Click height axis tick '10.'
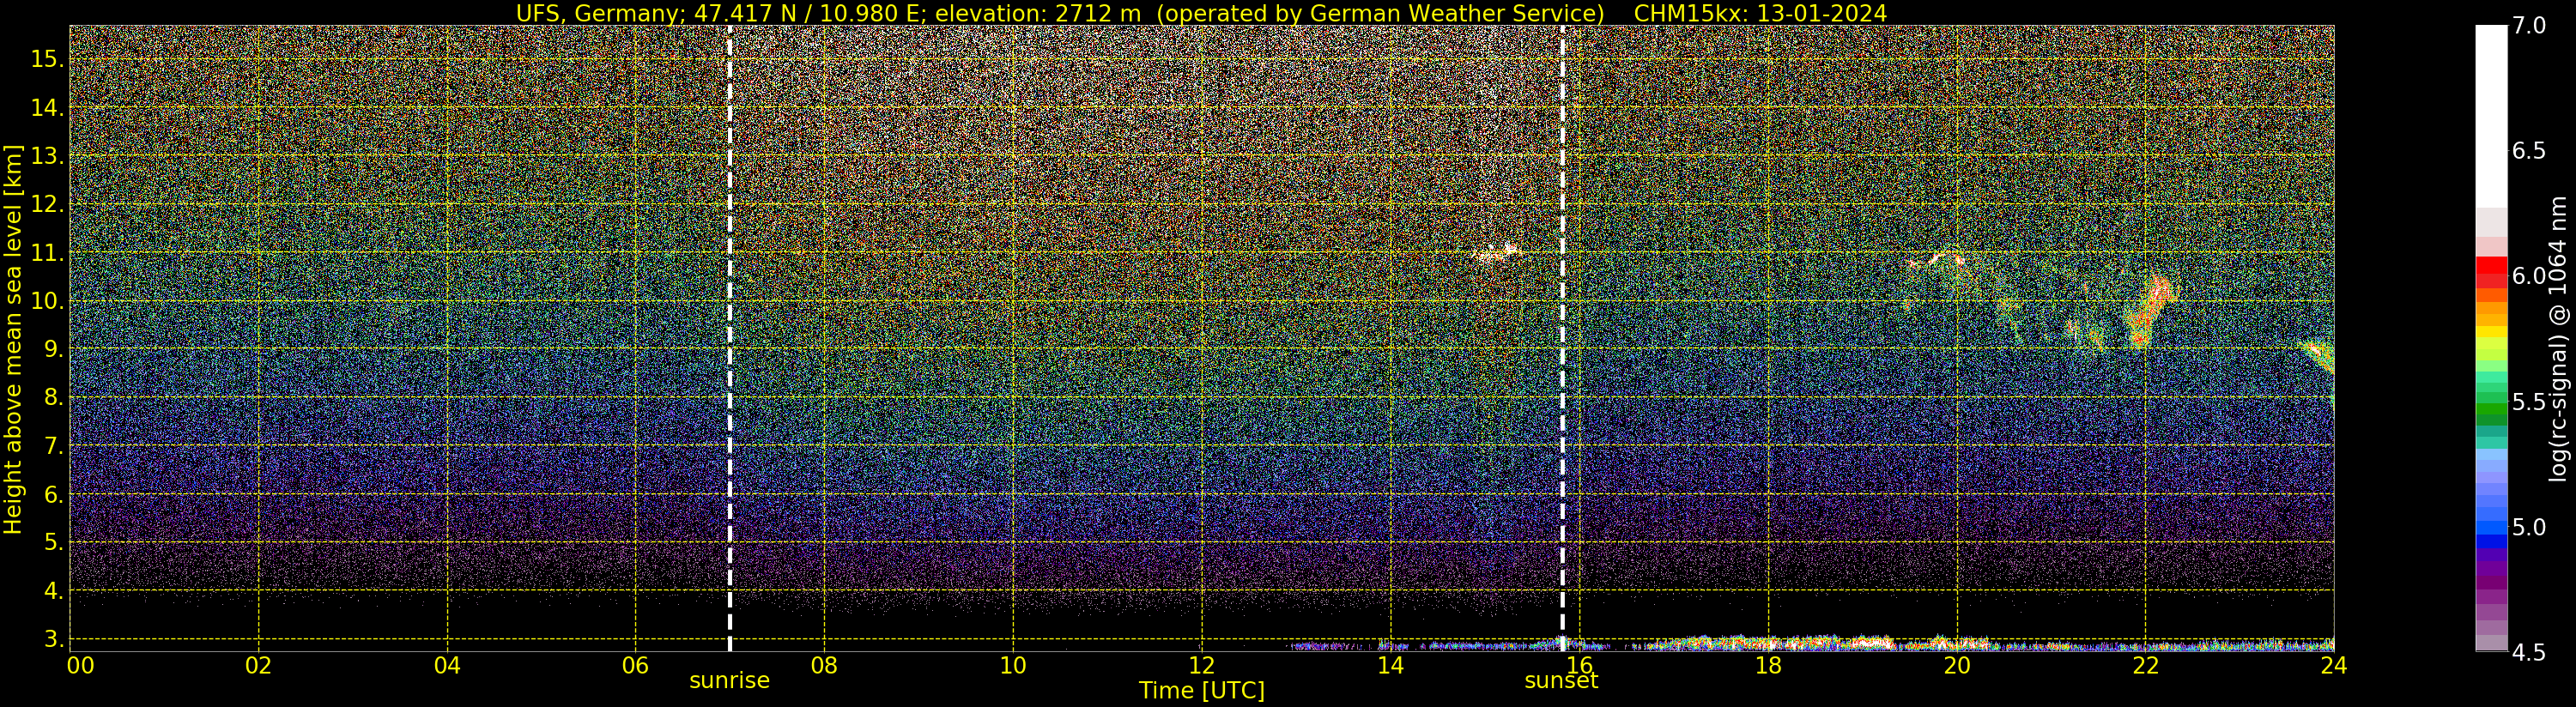 click(x=48, y=301)
